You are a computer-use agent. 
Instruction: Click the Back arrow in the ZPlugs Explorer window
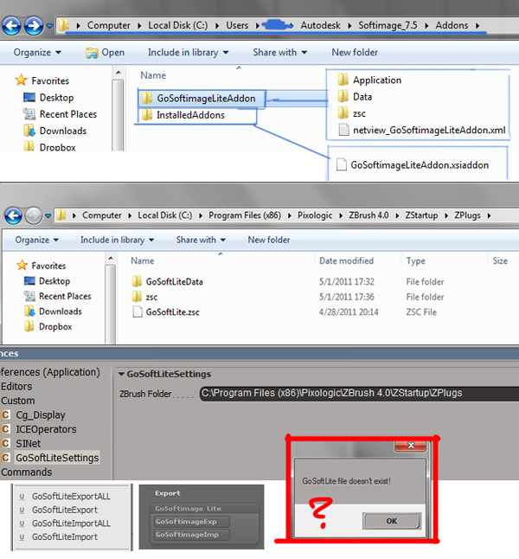[14, 215]
